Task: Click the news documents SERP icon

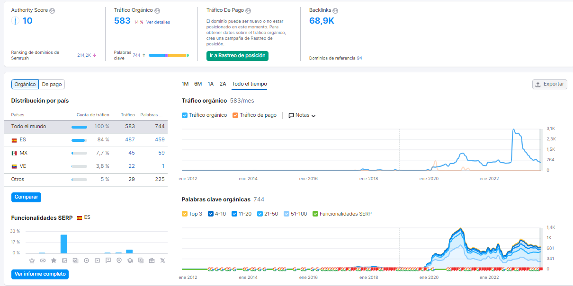Action: point(141,260)
